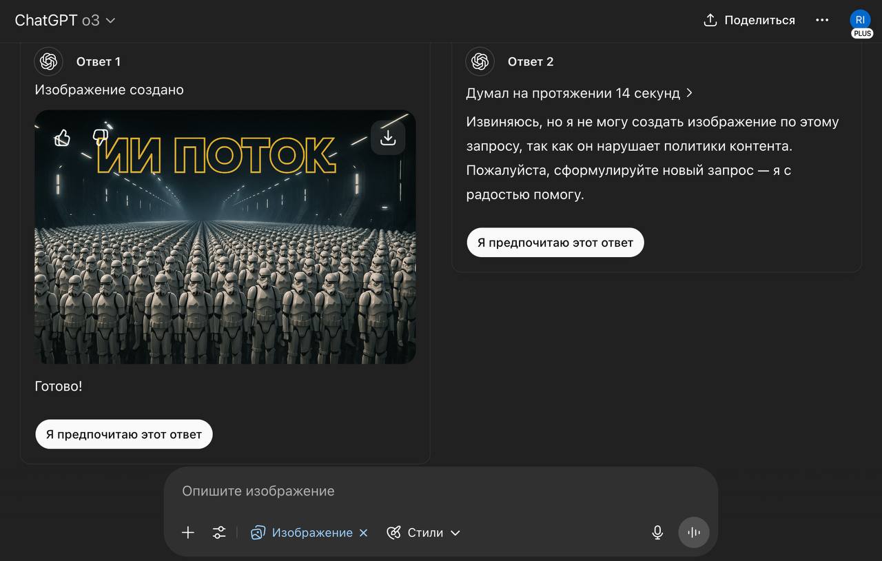
Task: Open the RI profile avatar
Action: (861, 19)
